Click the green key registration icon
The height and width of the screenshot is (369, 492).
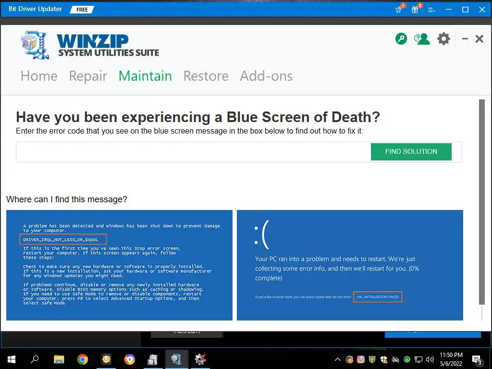tap(401, 39)
